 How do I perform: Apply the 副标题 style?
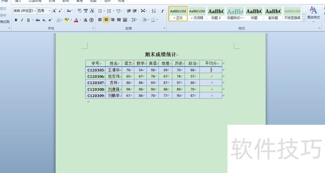pos(273,13)
